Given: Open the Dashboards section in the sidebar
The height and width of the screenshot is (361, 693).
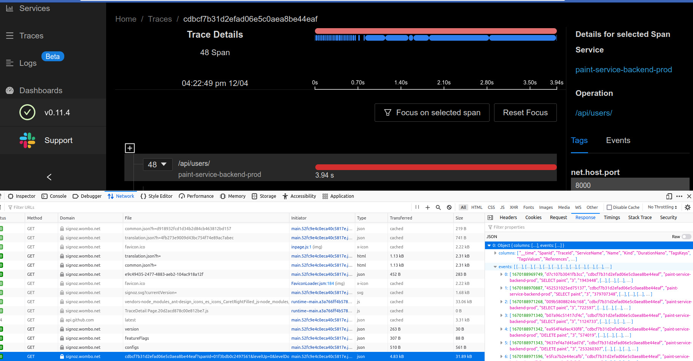Looking at the screenshot, I should click(x=40, y=90).
